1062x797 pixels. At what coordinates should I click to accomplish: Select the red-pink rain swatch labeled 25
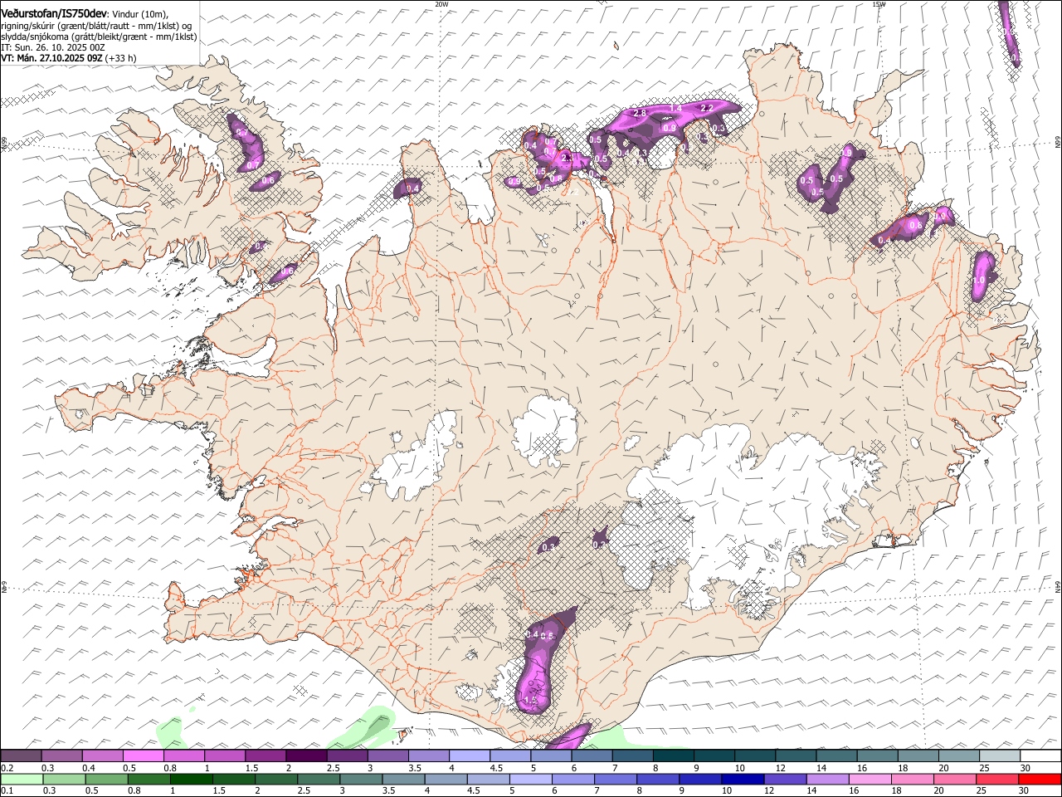coord(997,780)
